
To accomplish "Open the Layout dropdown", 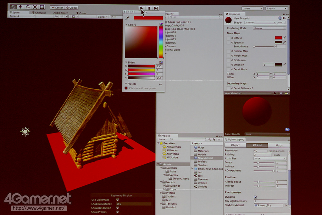I will click(x=276, y=8).
